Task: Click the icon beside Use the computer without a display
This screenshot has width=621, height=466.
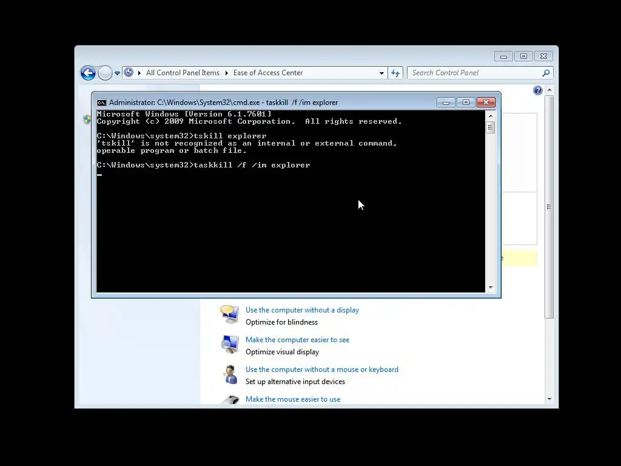Action: tap(230, 315)
